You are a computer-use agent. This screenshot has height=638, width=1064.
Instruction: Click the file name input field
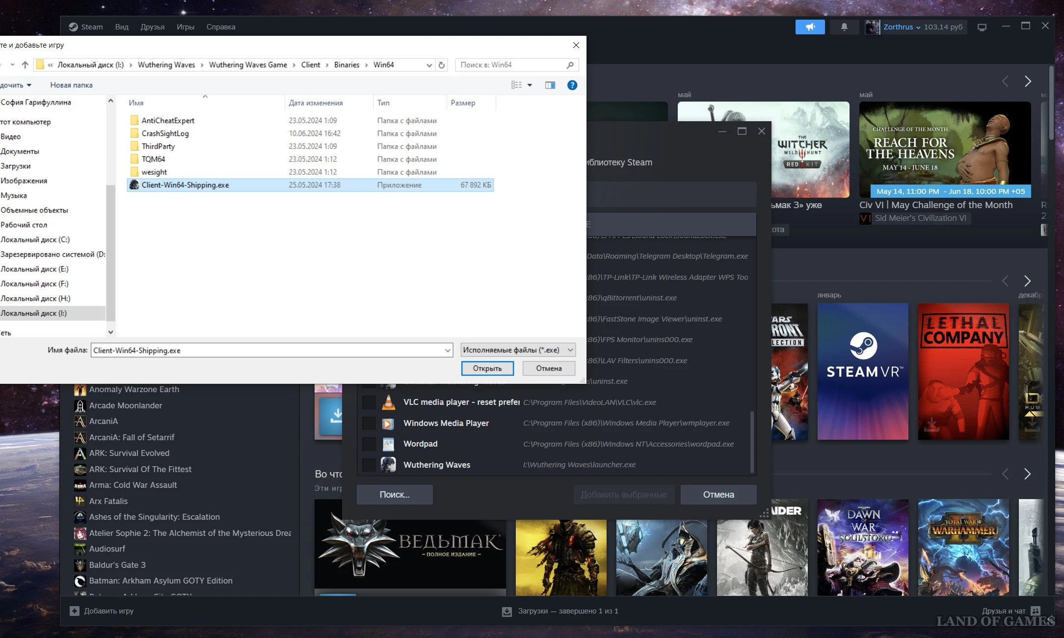pyautogui.click(x=268, y=350)
